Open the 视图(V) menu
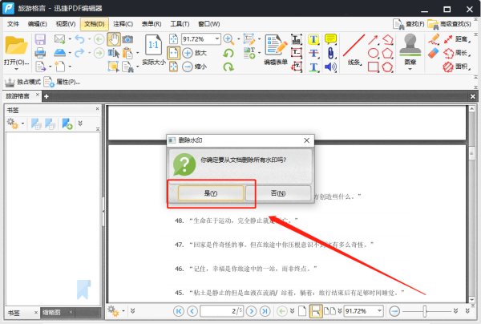Screen dimensions: 481x324 66,24
